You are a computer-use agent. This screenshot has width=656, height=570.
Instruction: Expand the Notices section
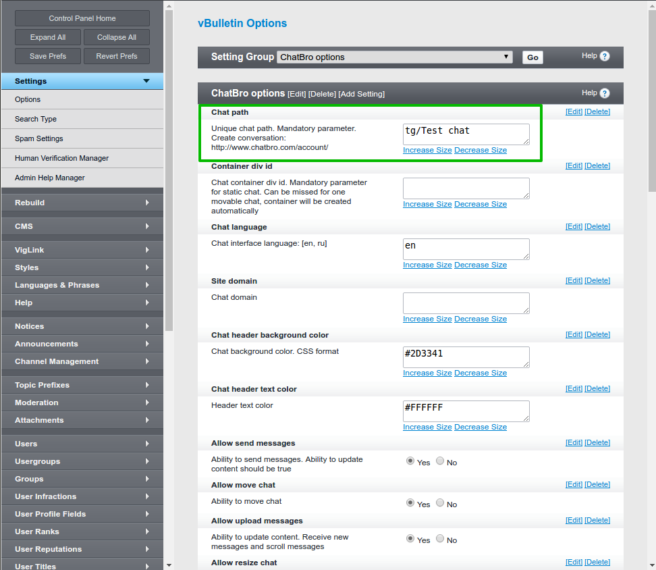(82, 326)
